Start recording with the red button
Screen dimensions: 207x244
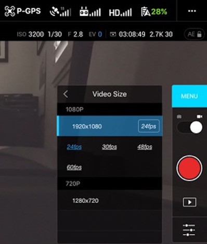pos(189,168)
